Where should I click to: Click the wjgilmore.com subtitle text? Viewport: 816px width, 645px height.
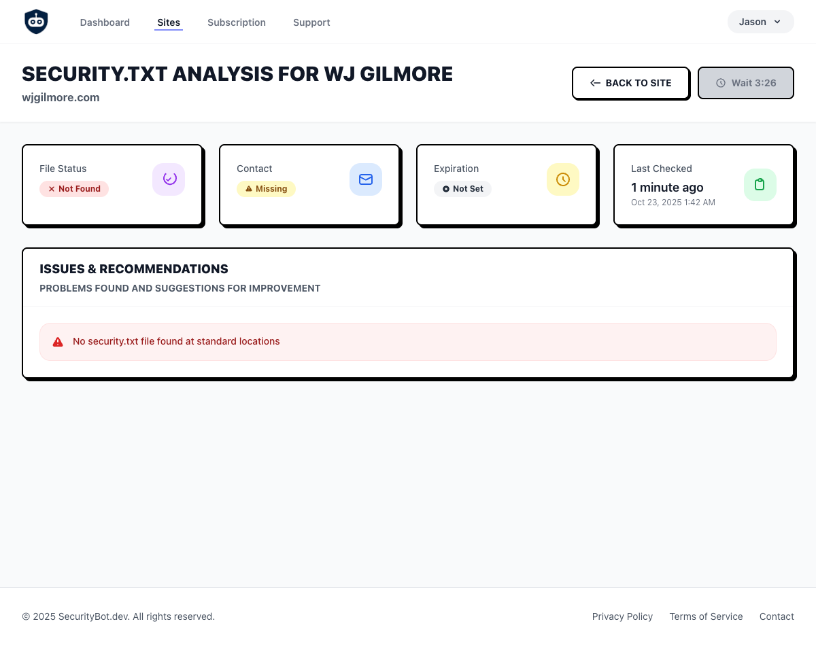click(61, 97)
